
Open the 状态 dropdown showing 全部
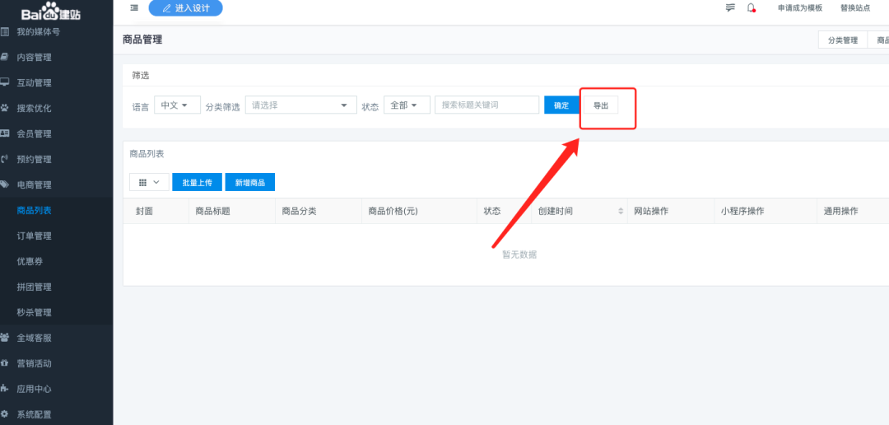(x=407, y=105)
